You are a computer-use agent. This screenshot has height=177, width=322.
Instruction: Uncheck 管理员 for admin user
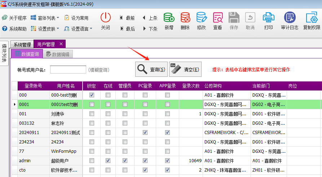click(125, 160)
